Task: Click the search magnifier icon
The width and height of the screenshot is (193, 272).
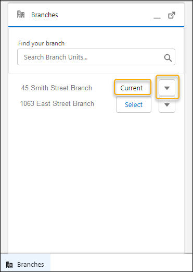Action: pyautogui.click(x=168, y=57)
